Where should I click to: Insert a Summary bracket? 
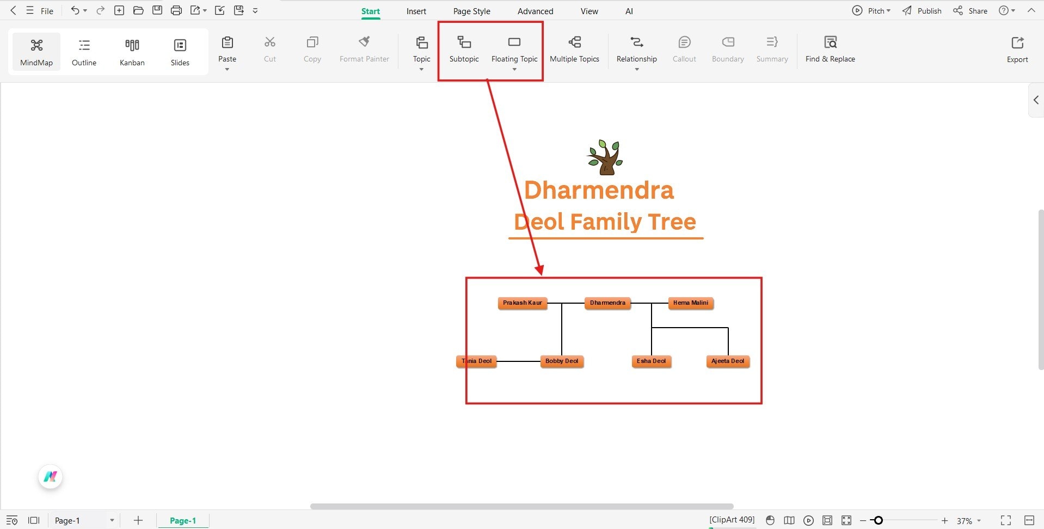point(772,50)
